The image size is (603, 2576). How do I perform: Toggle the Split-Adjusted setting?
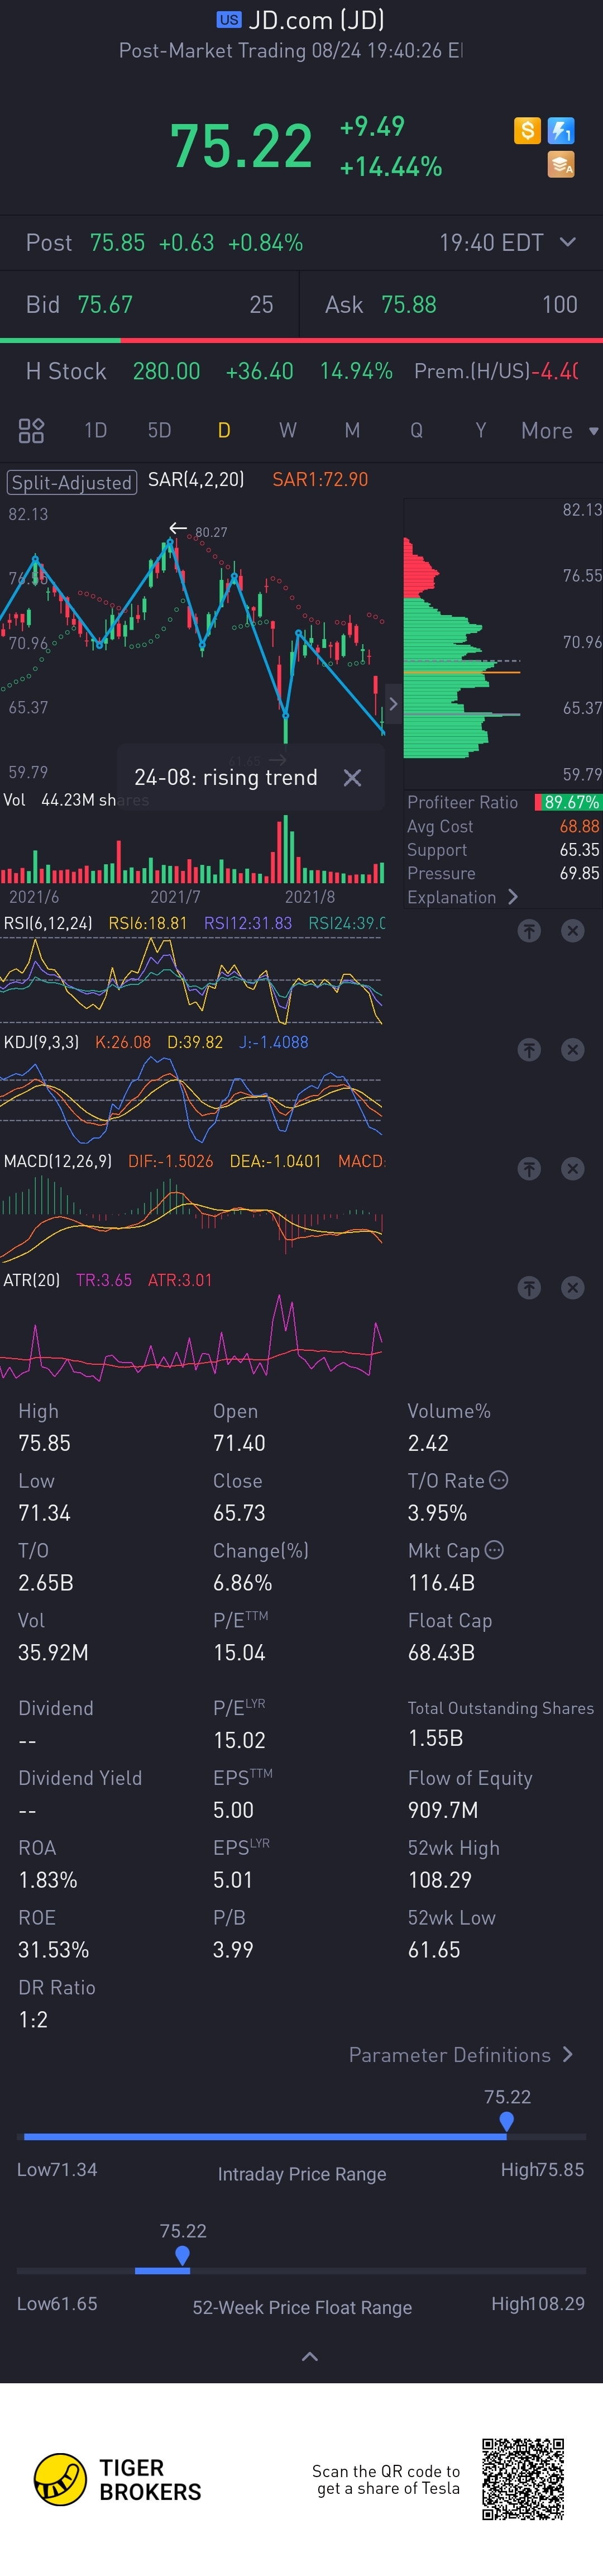pyautogui.click(x=72, y=482)
